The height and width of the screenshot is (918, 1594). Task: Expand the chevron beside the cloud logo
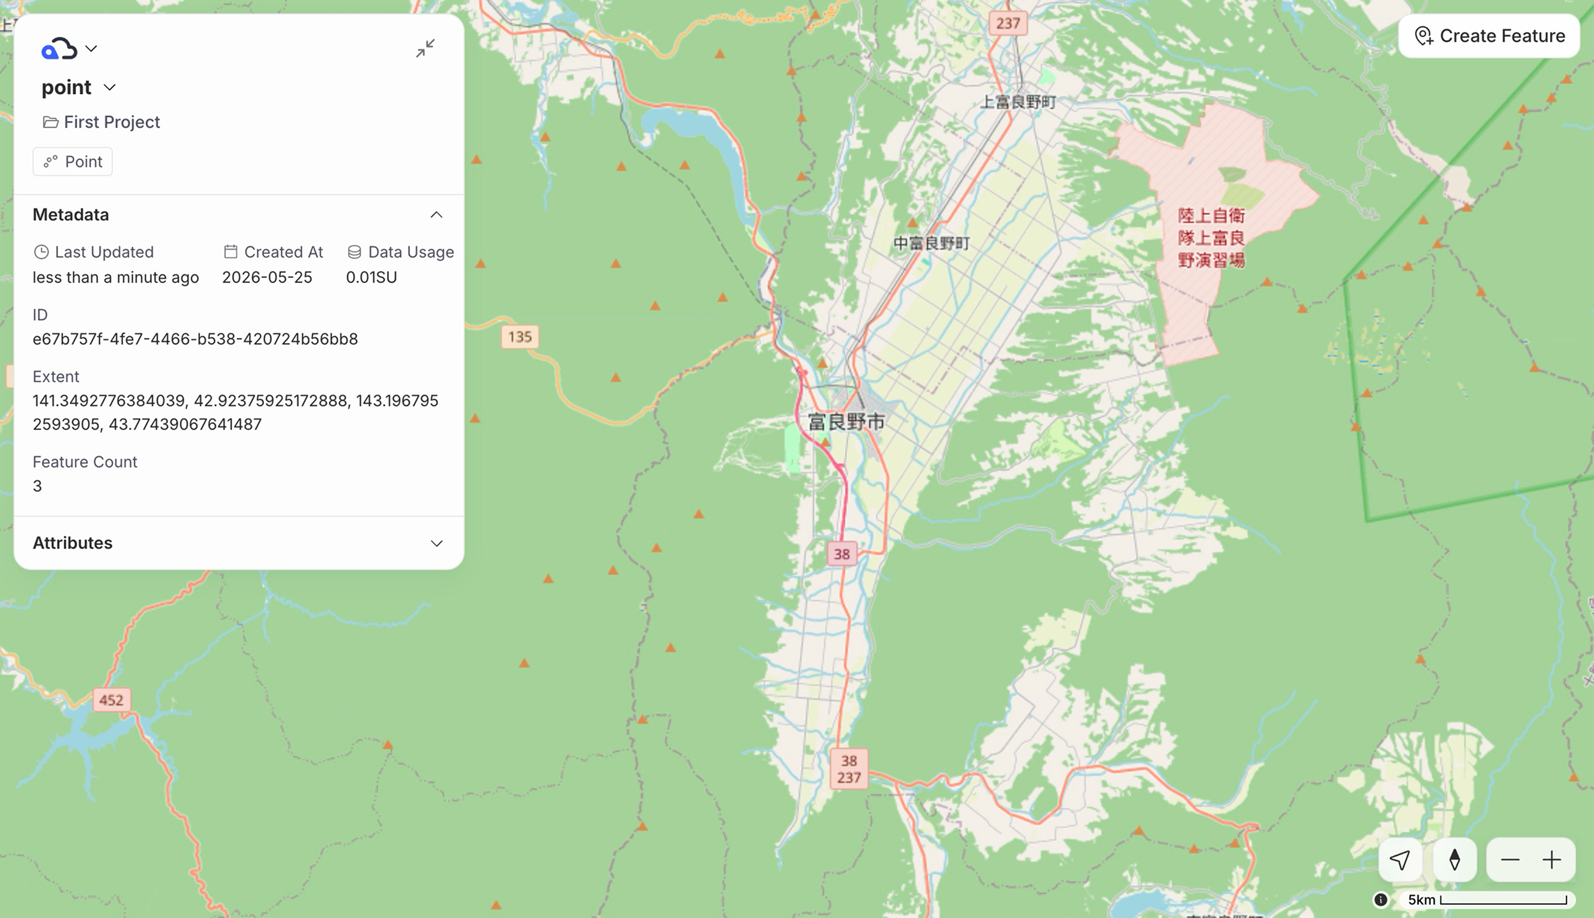[x=91, y=48]
